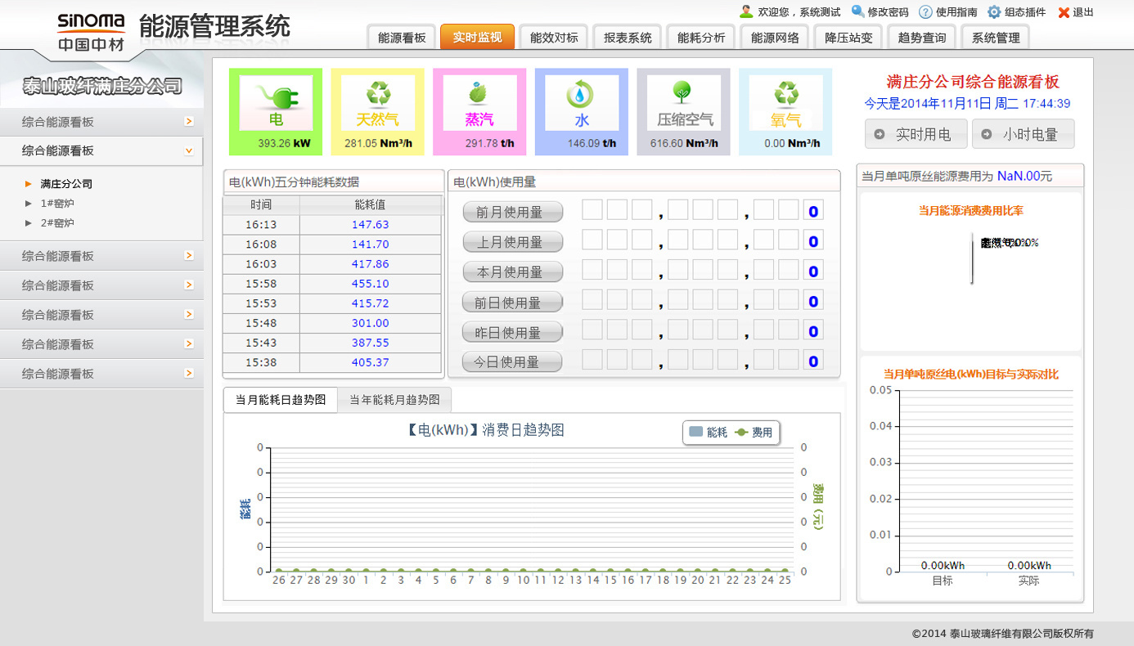Viewport: 1134px width, 646px height.
Task: Select 1#窑炉 tree item
Action: (x=57, y=204)
